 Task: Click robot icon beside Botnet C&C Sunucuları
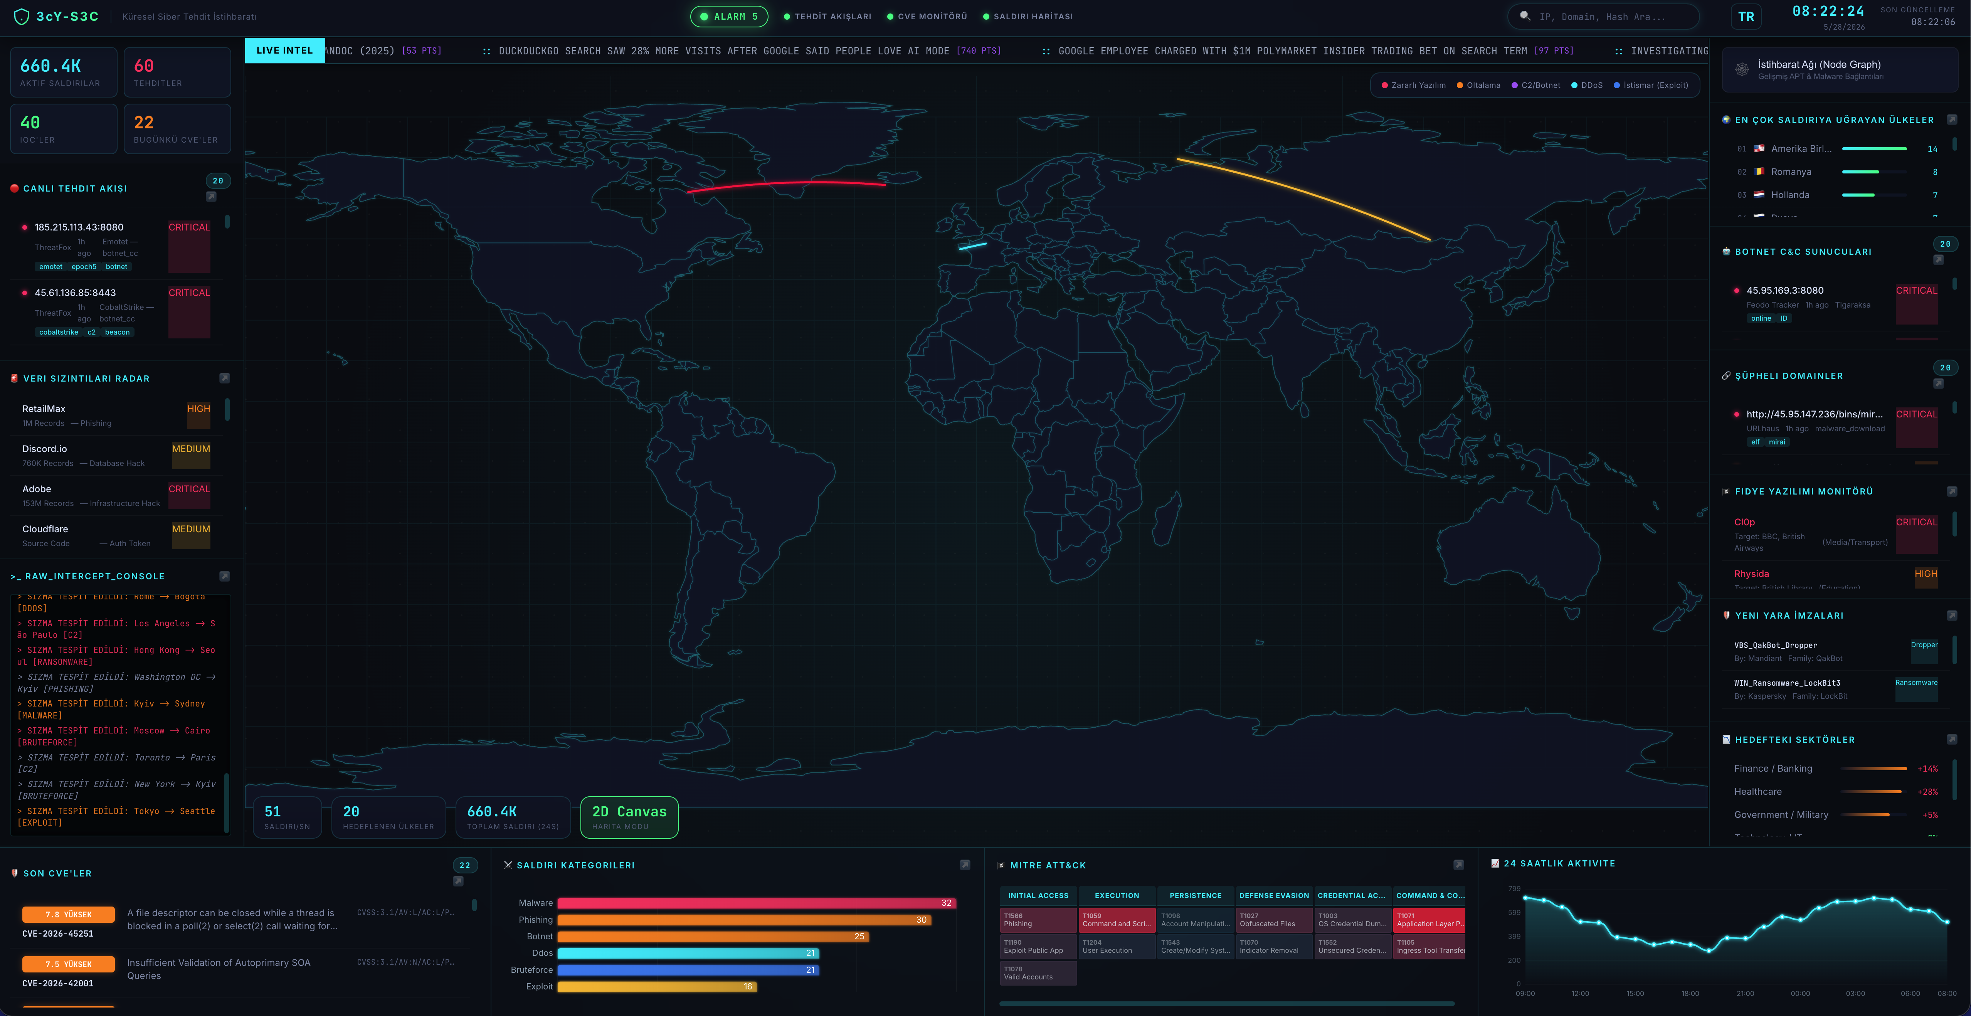click(1726, 252)
